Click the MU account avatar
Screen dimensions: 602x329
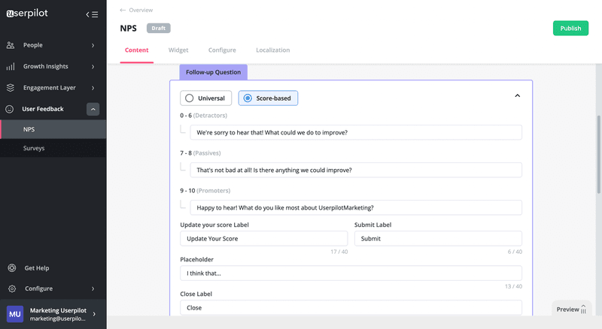coord(15,314)
